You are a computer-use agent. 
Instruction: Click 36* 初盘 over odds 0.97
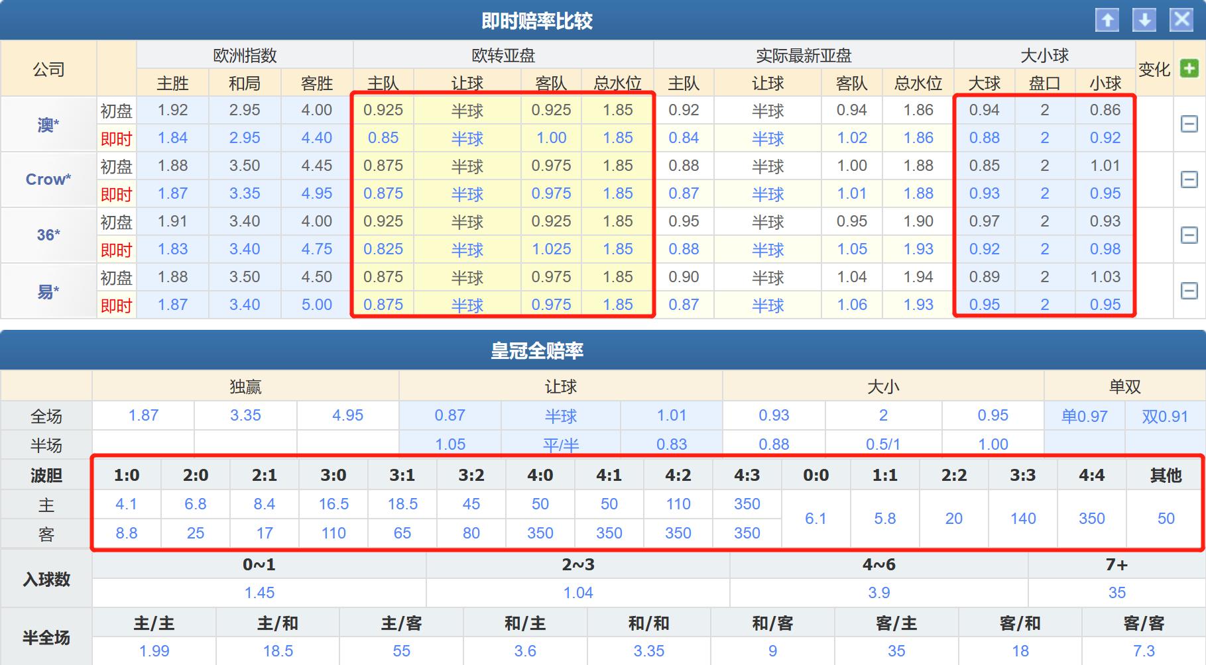coord(985,221)
